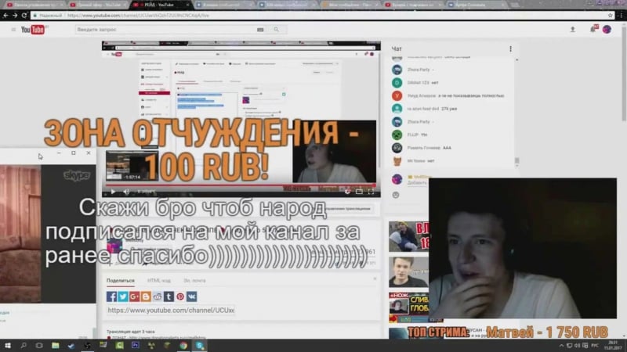Share on Twitter icon
627x352 pixels.
pyautogui.click(x=123, y=296)
